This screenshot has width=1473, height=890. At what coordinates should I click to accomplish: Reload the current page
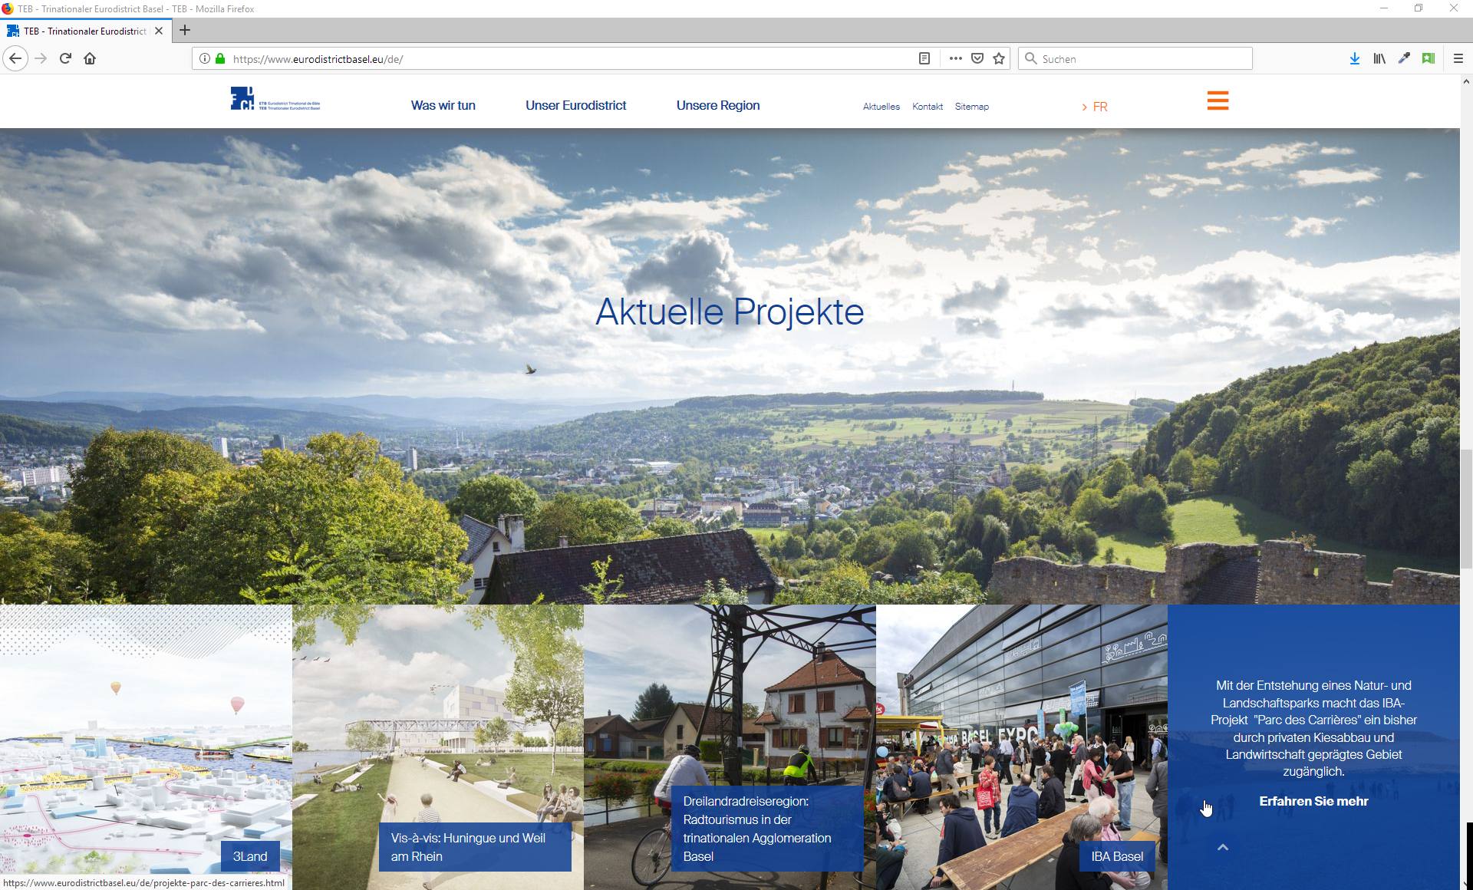click(65, 58)
